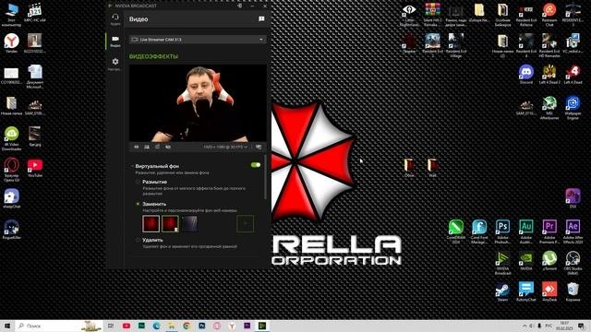Viewport: 591px width, 332px height.
Task: Toggle the Виртуальный фон effect switch
Action: [256, 165]
